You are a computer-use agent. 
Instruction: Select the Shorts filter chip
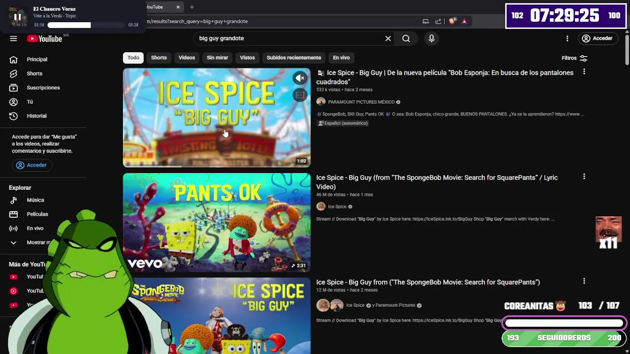pyautogui.click(x=158, y=58)
